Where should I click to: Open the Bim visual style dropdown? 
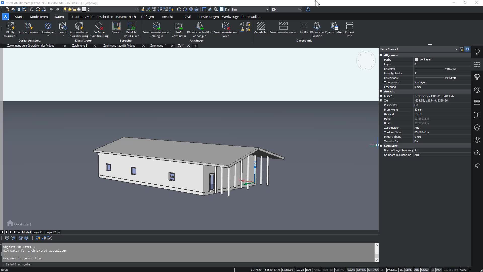coord(250,9)
